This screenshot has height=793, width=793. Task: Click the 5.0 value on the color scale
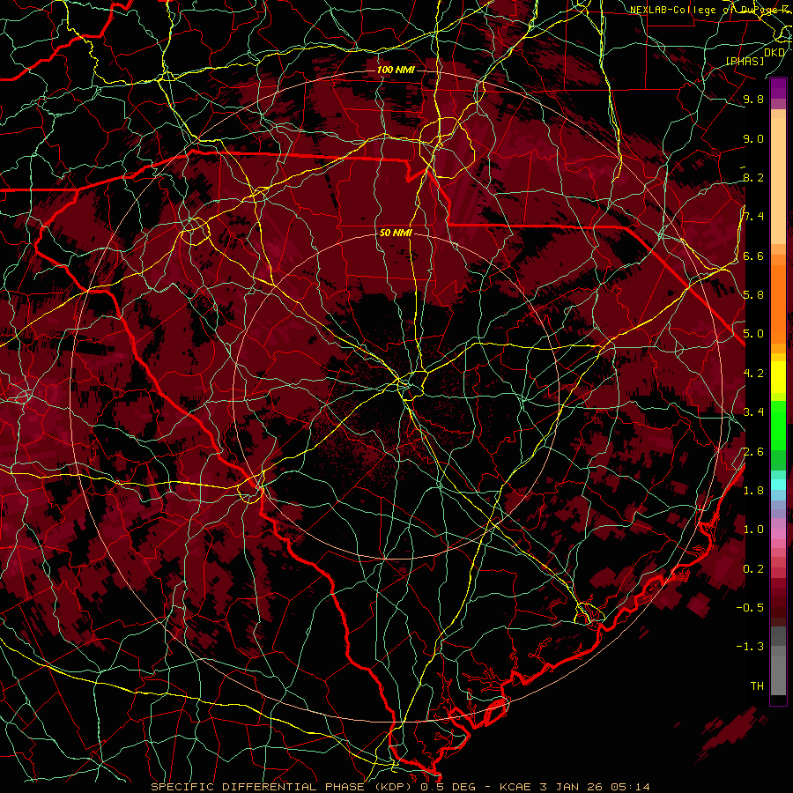pos(753,334)
